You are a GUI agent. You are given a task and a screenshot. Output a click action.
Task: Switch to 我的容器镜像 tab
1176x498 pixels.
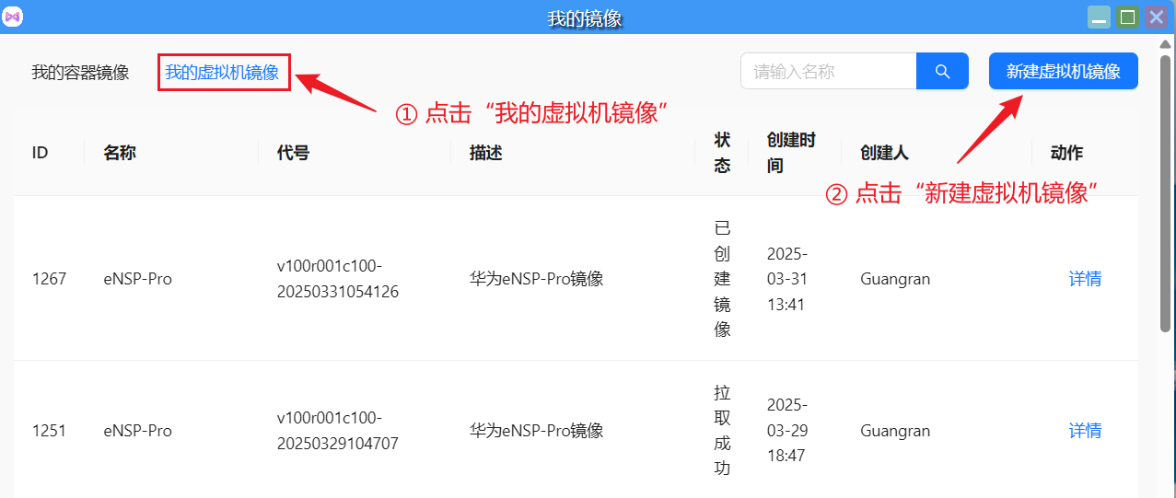pyautogui.click(x=80, y=73)
